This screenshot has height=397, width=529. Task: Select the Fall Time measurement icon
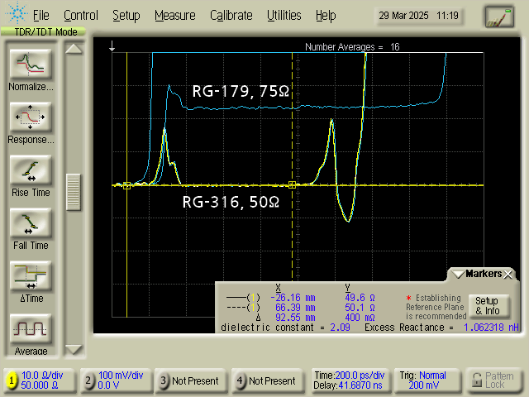point(31,222)
